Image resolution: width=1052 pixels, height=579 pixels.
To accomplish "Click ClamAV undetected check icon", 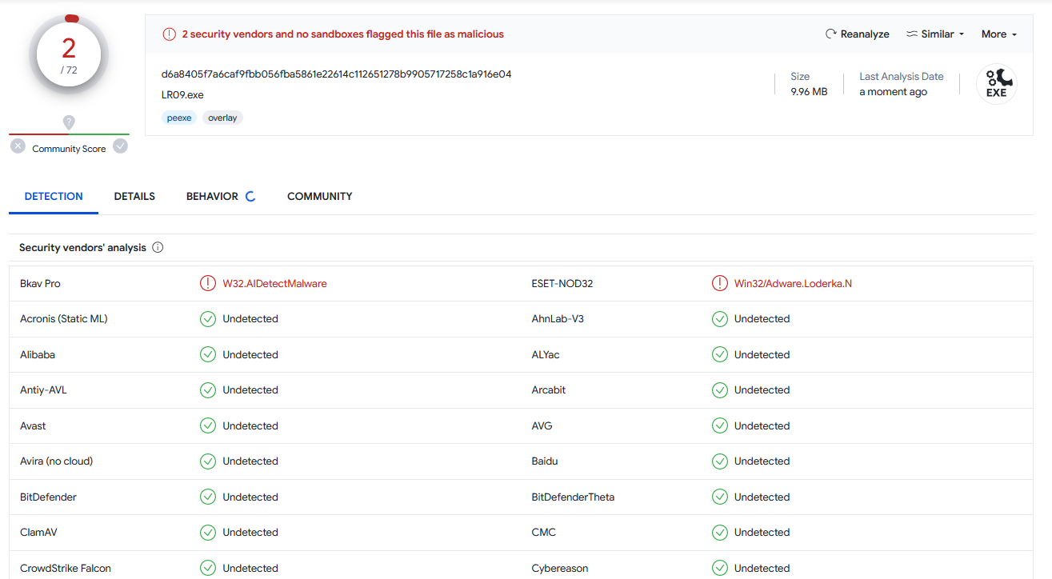I will 208,533.
